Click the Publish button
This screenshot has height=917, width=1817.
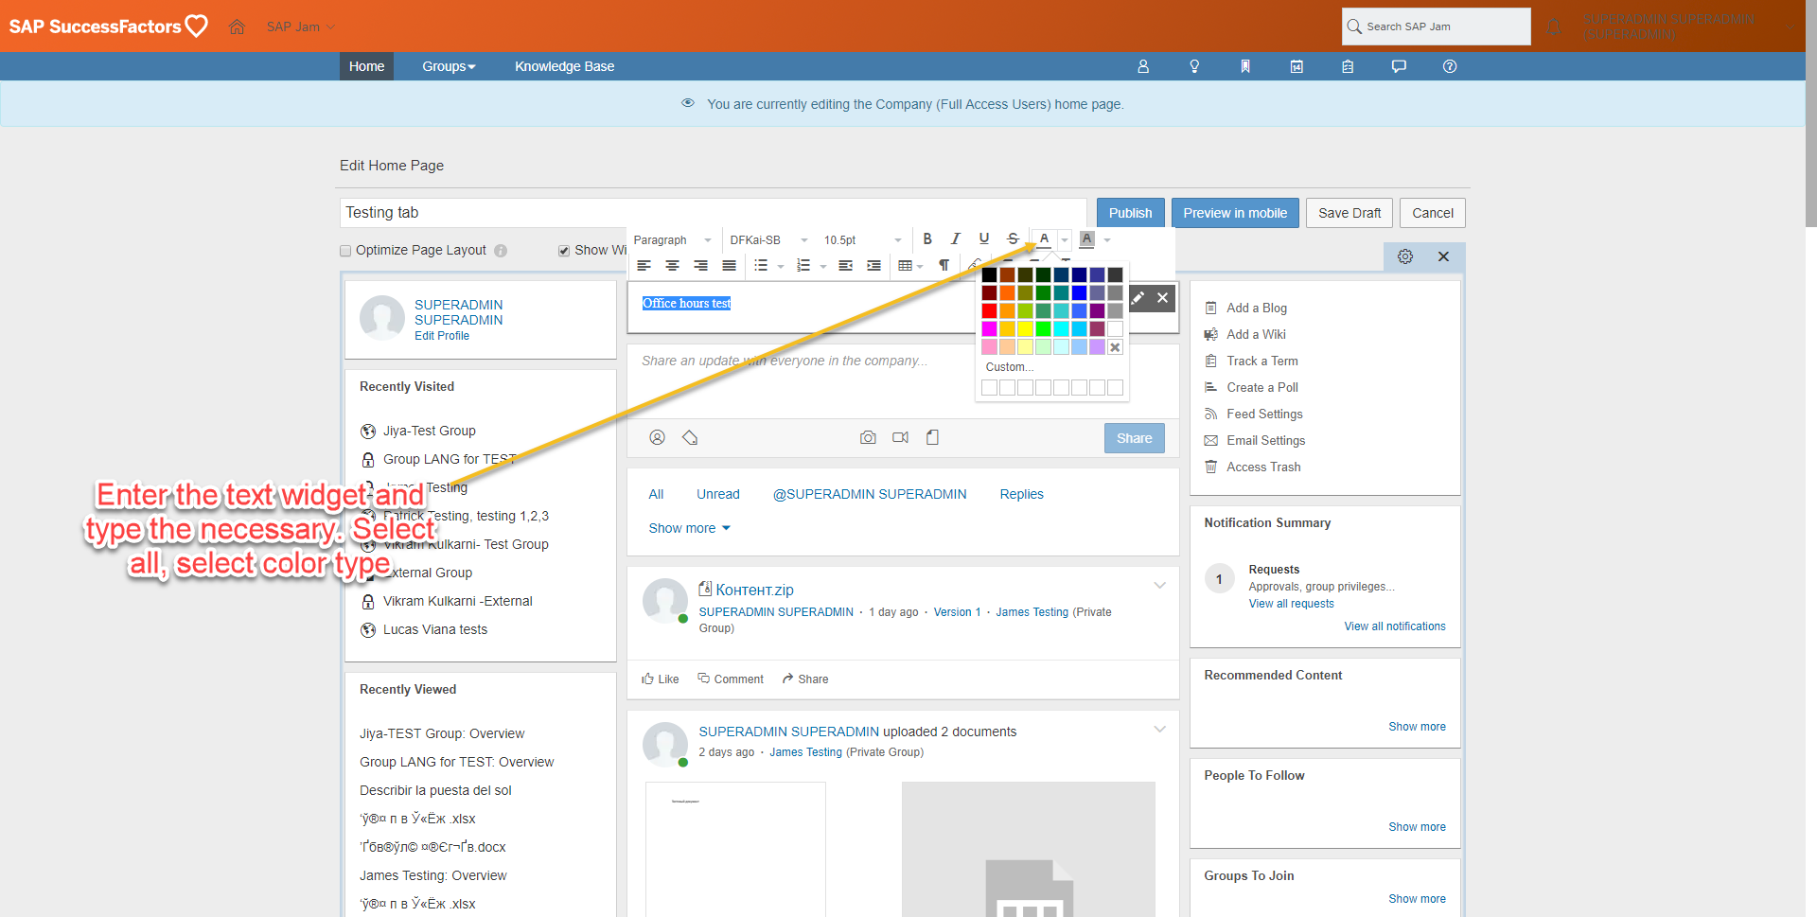1131,213
